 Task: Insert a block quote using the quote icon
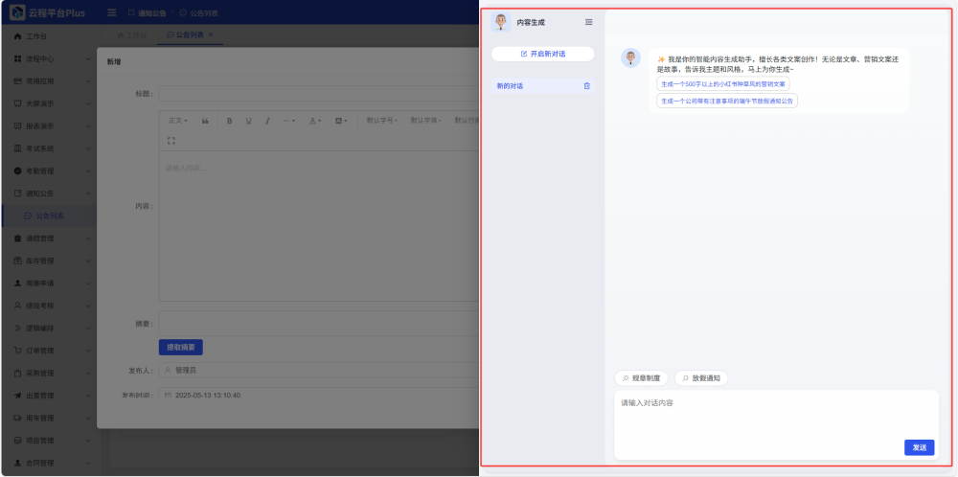coord(205,121)
